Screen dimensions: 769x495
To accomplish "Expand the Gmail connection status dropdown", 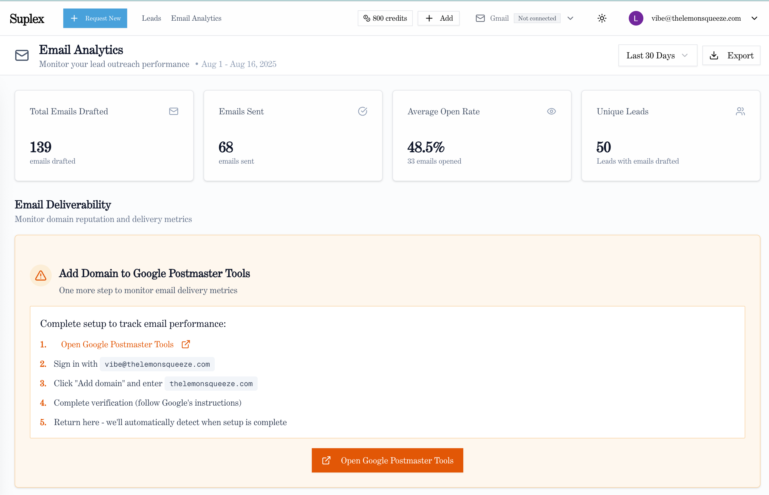I will (570, 18).
